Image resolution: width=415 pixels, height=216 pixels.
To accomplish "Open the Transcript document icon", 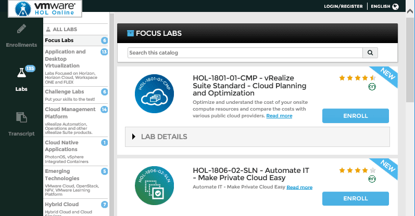I will point(21,118).
